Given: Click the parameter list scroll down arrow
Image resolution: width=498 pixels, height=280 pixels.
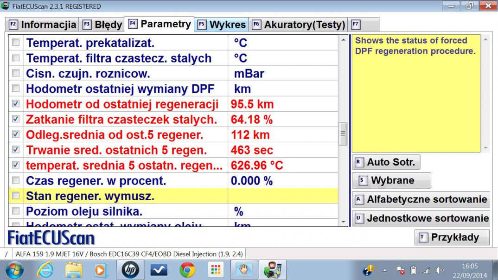Looking at the screenshot, I should 343,222.
